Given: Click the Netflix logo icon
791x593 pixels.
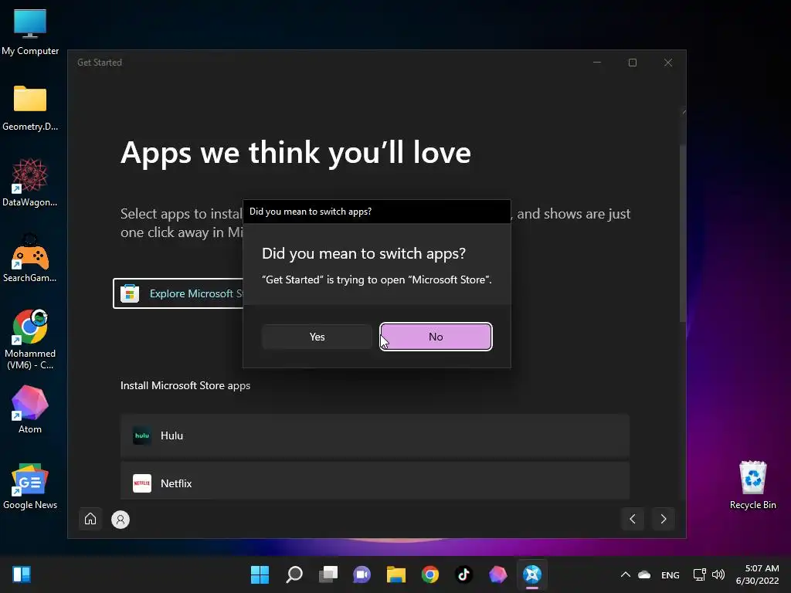Looking at the screenshot, I should 142,483.
